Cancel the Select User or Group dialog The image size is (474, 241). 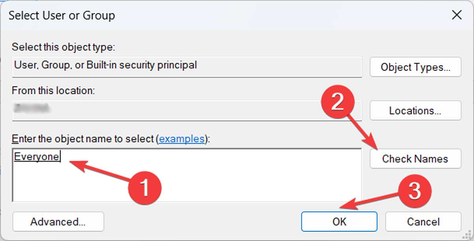[x=423, y=221]
